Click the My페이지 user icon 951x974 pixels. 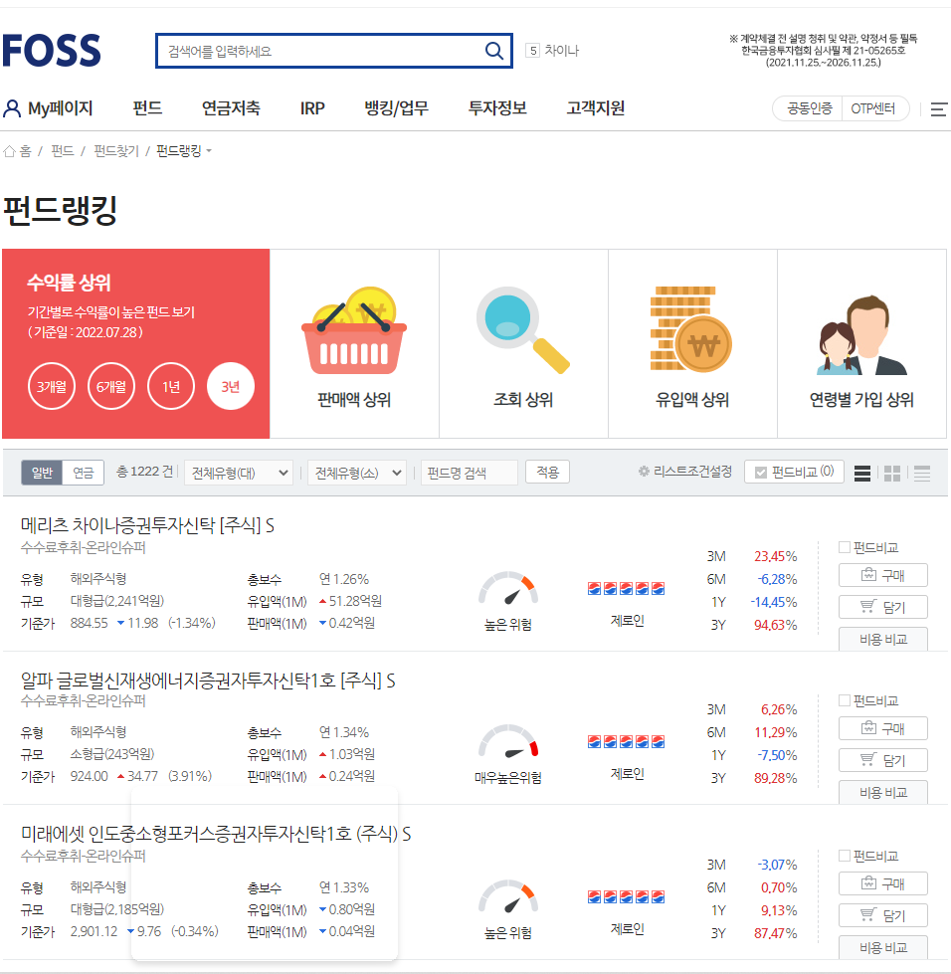(12, 108)
